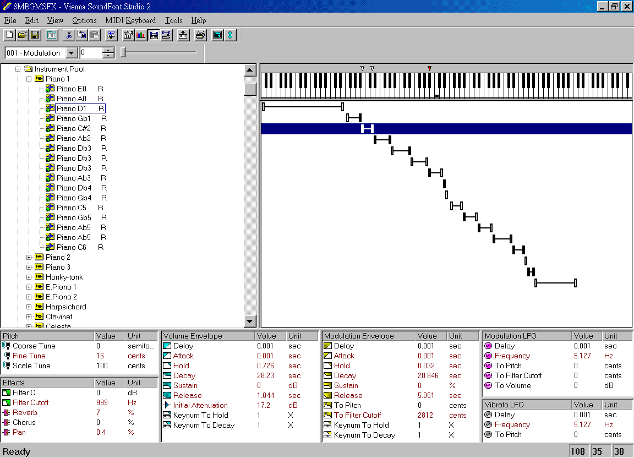Viewport: 634px width, 458px height.
Task: Select the Piano D1 tree item
Action: point(80,108)
